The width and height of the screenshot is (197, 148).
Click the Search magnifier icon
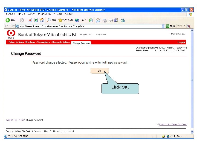coord(49,20)
